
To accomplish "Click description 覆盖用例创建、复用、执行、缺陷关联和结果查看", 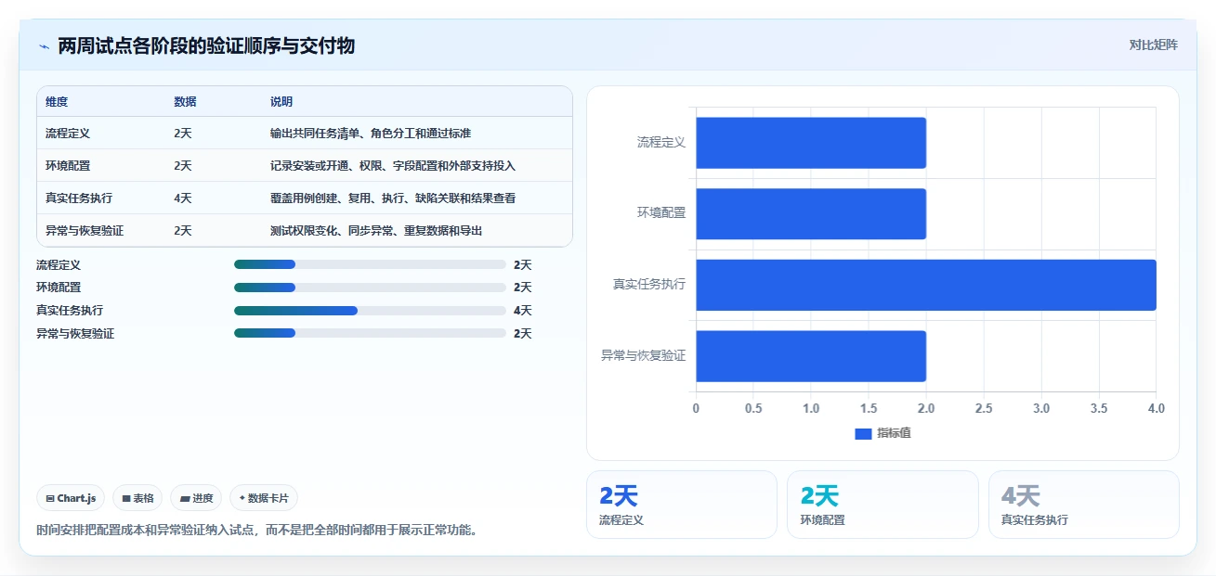I will (x=393, y=198).
